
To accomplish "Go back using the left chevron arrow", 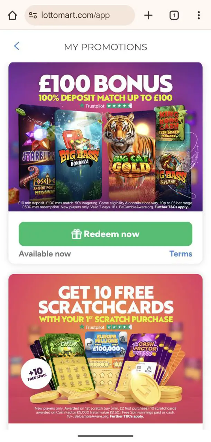I will tap(17, 46).
